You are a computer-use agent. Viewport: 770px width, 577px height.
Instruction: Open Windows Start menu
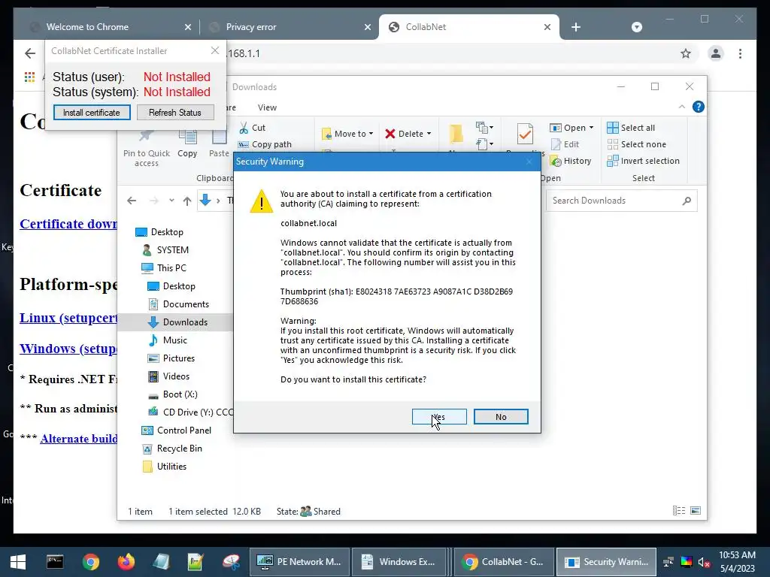point(18,562)
